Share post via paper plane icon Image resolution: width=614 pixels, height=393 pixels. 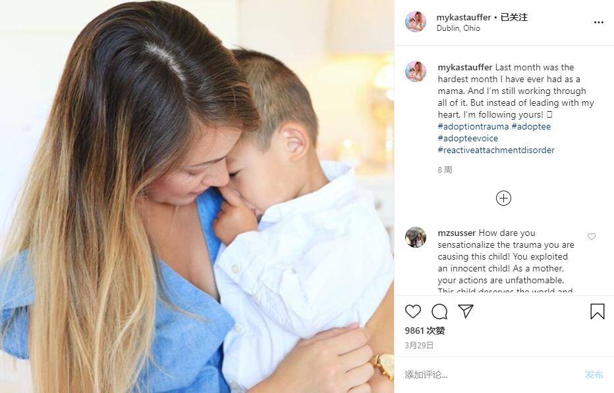(466, 311)
